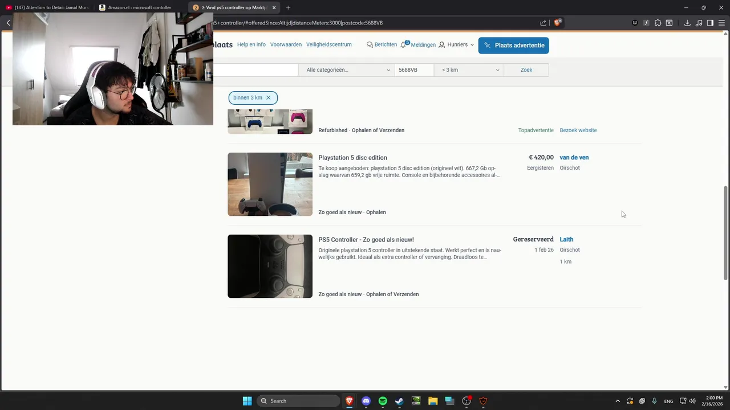
Task: Click the share page icon in address bar
Action: [543, 23]
